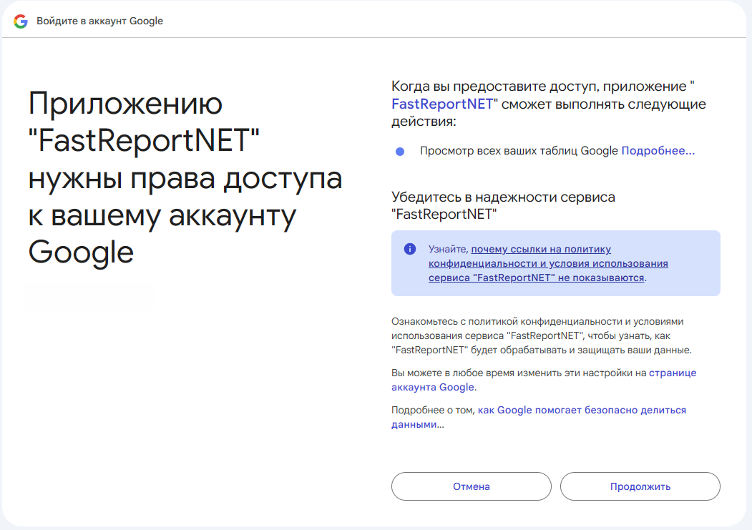Click the blue "FastReportNET" app name link
The width and height of the screenshot is (752, 530).
click(442, 104)
